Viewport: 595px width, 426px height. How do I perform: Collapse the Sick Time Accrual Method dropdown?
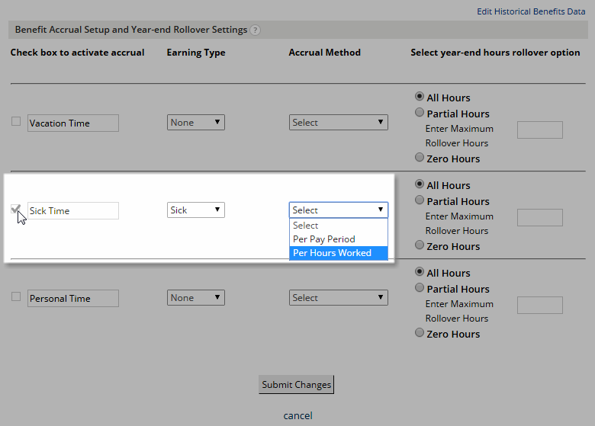tap(339, 210)
